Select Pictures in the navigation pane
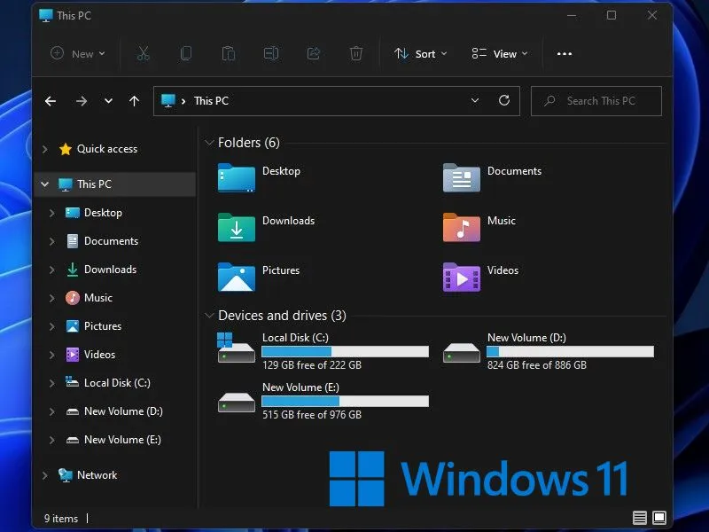 [x=103, y=326]
